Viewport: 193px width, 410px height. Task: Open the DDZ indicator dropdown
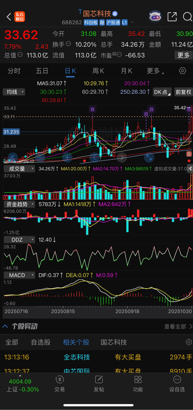[19, 240]
